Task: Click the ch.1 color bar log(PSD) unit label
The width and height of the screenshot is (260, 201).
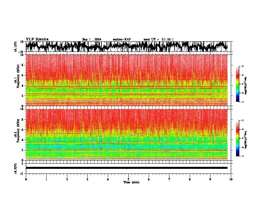Action: [x=246, y=86]
